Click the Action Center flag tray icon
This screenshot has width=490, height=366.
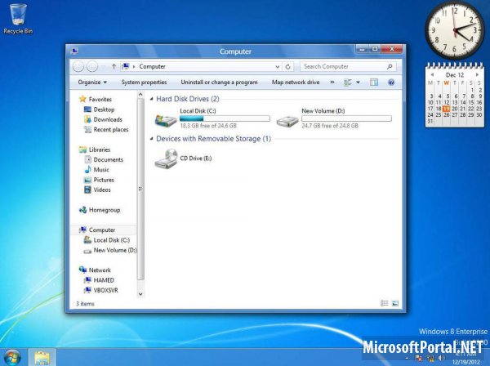click(x=419, y=358)
